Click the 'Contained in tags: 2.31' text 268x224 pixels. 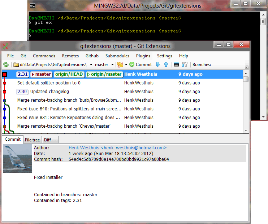click(58, 201)
